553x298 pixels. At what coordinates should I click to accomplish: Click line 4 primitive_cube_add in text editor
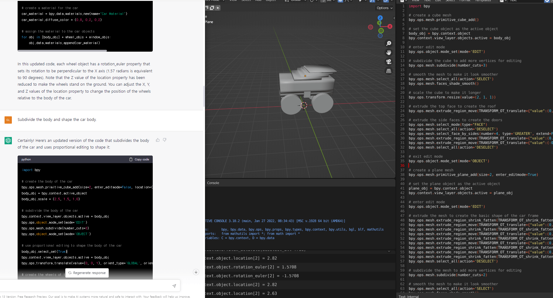click(x=443, y=20)
